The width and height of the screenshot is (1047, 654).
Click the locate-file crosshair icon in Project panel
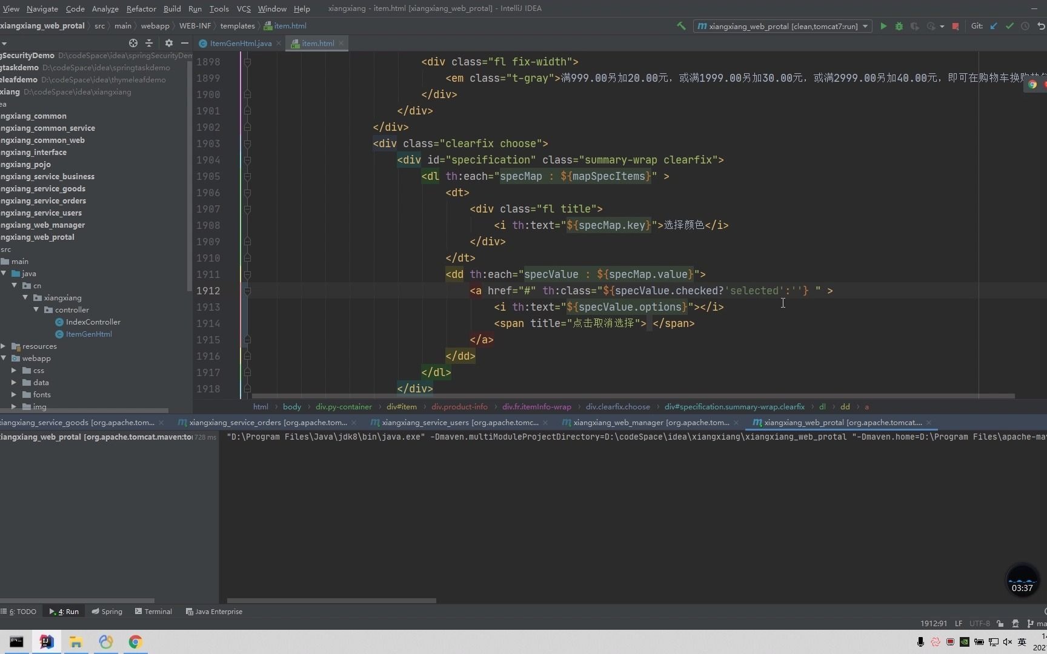point(133,43)
